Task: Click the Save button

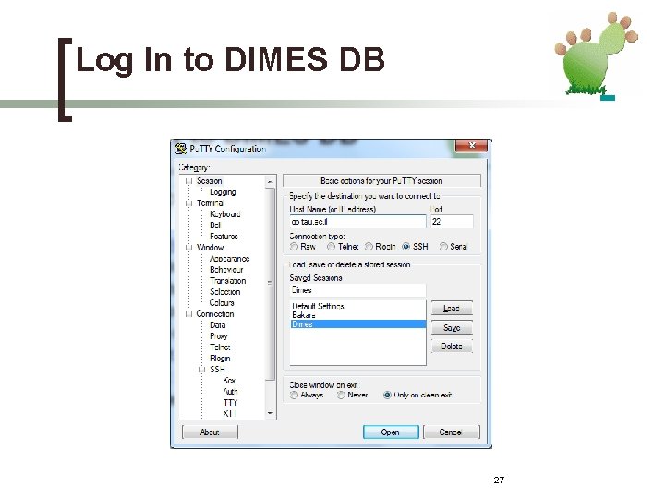Action: tap(452, 327)
